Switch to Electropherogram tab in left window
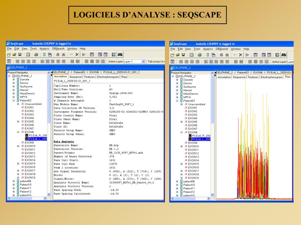The image size is (301, 225). coord(108,77)
